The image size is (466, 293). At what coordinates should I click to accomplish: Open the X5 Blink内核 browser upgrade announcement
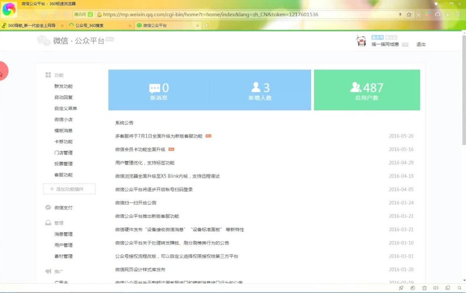click(x=167, y=176)
